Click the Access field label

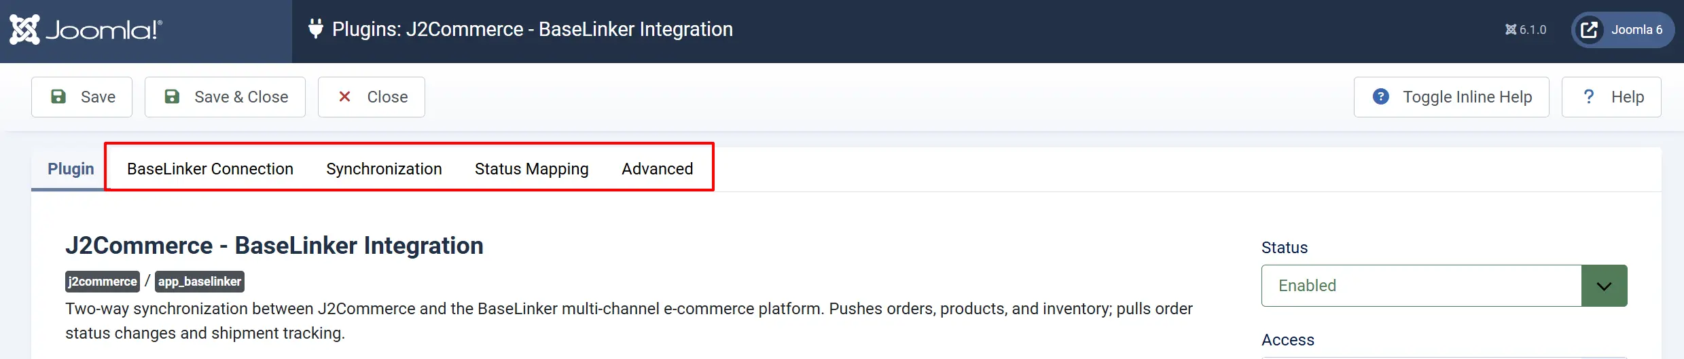tap(1287, 340)
